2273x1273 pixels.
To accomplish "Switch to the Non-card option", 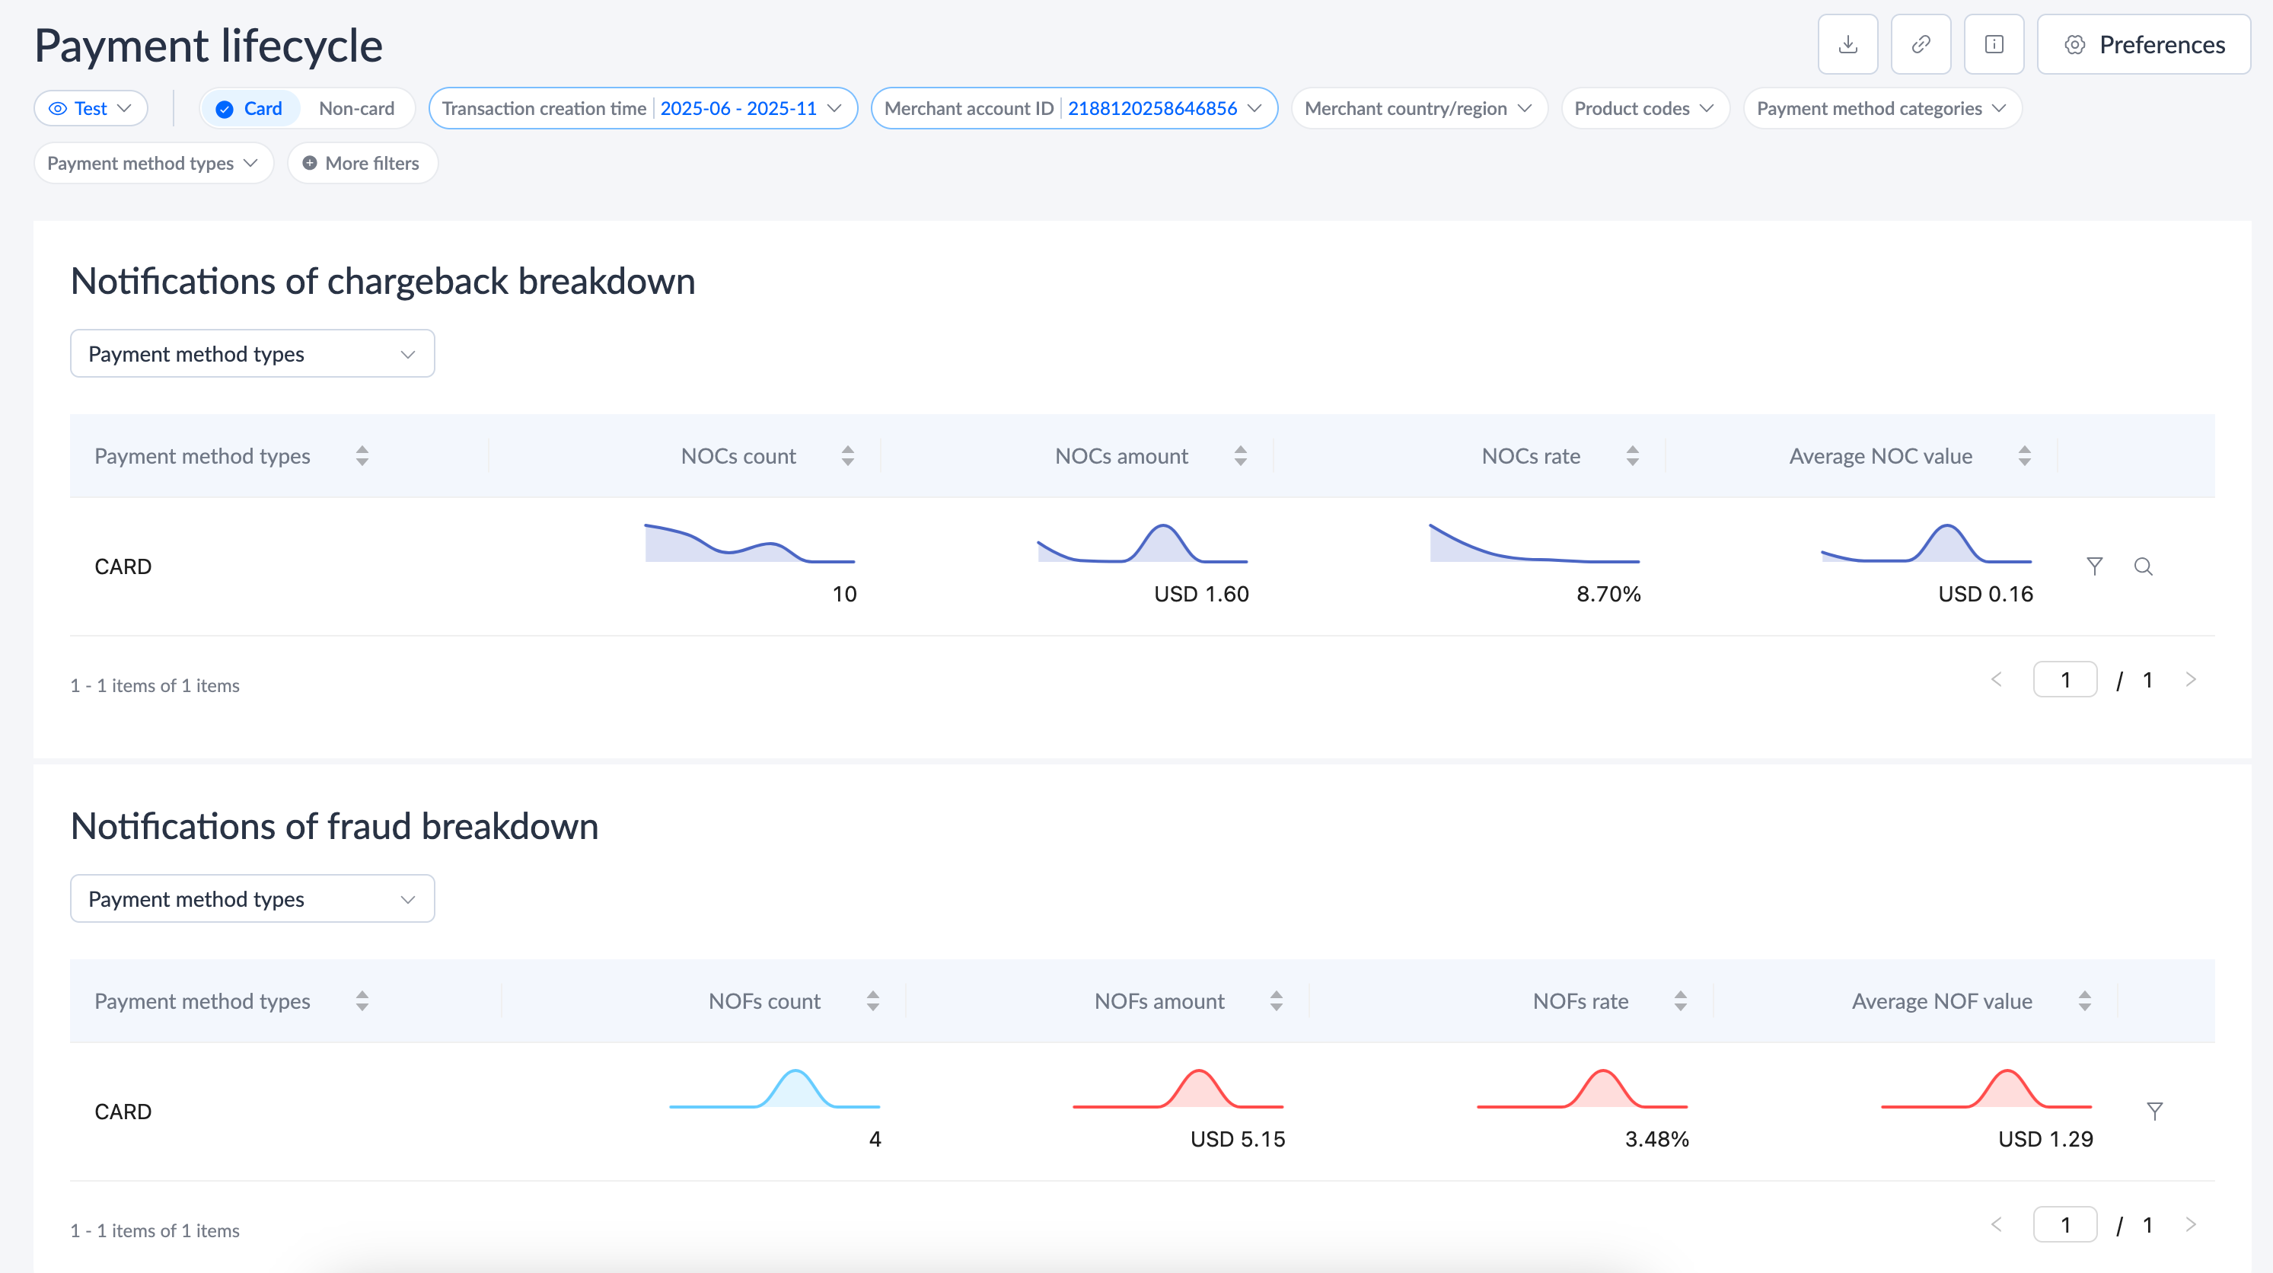I will [x=356, y=109].
